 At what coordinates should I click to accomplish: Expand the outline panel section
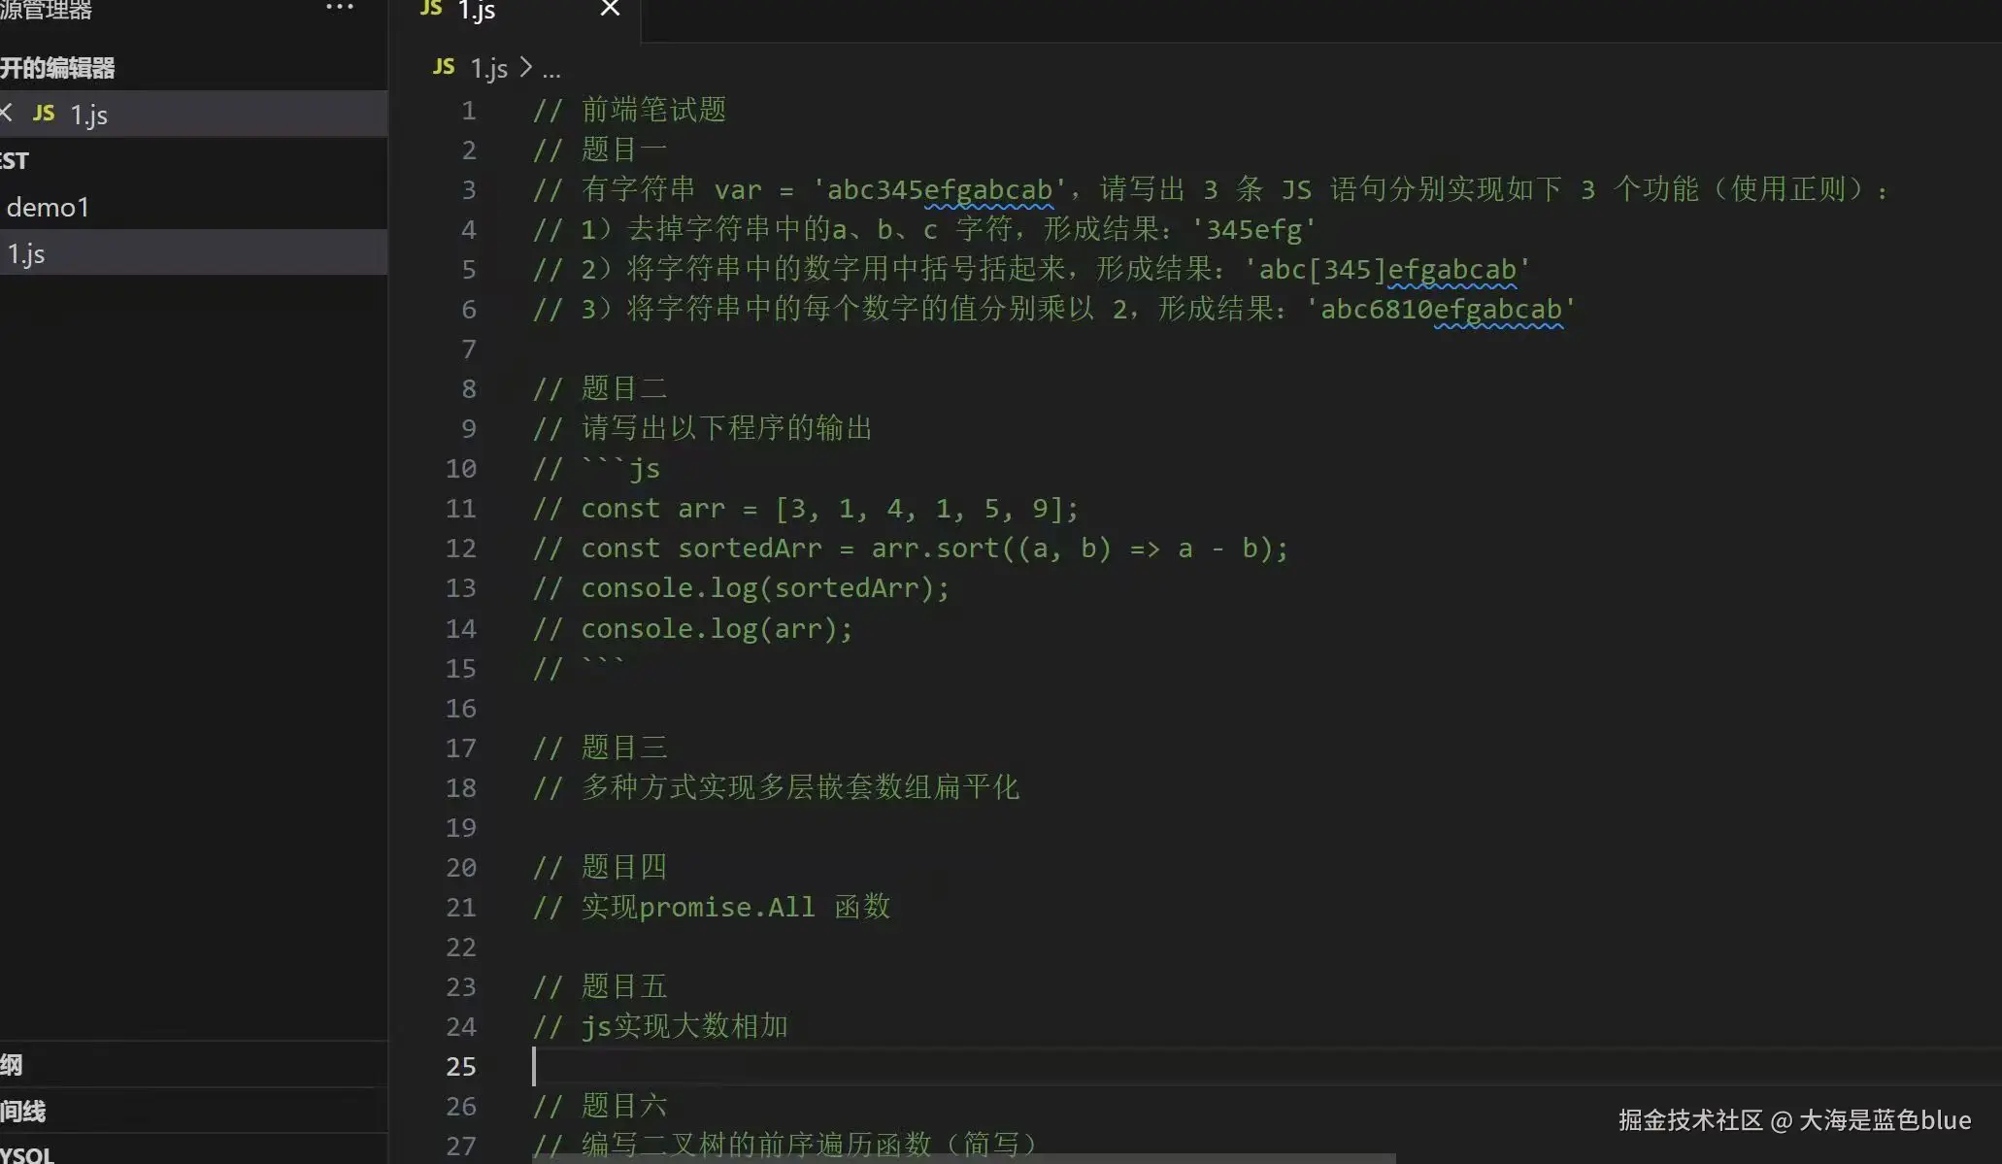point(12,1065)
